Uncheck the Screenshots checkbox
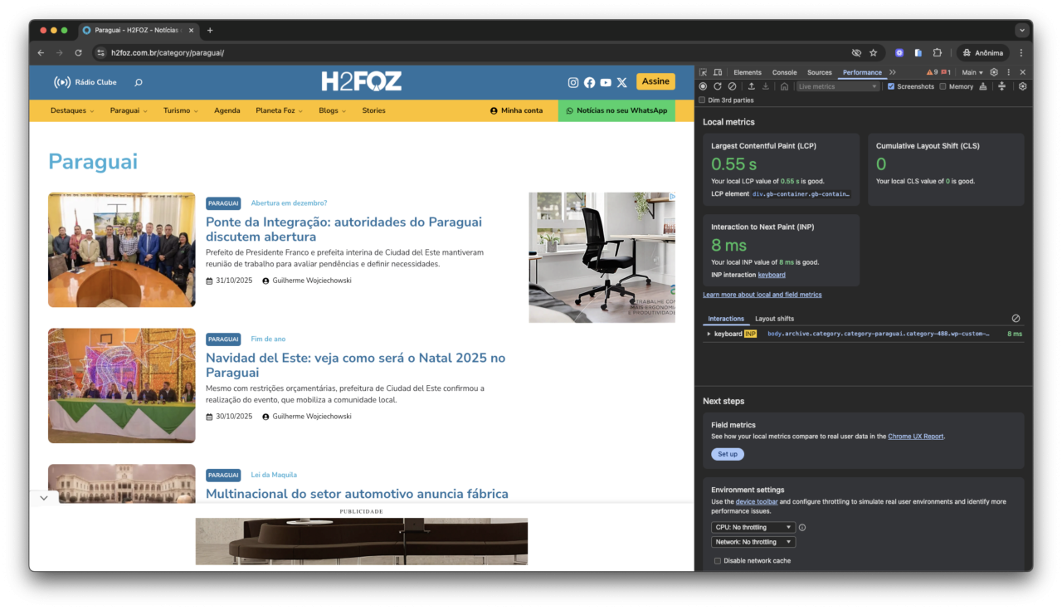The image size is (1062, 610). click(891, 86)
